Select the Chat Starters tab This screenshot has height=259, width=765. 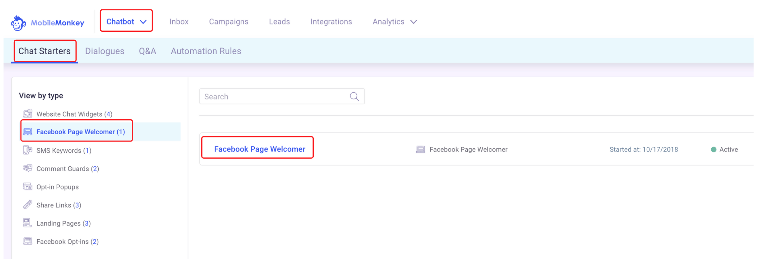pyautogui.click(x=45, y=51)
